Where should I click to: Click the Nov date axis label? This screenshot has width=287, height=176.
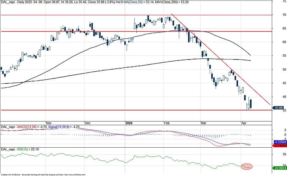(x=49, y=123)
